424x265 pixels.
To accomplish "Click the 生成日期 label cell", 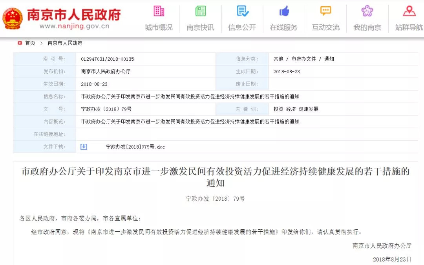I will [242, 72].
